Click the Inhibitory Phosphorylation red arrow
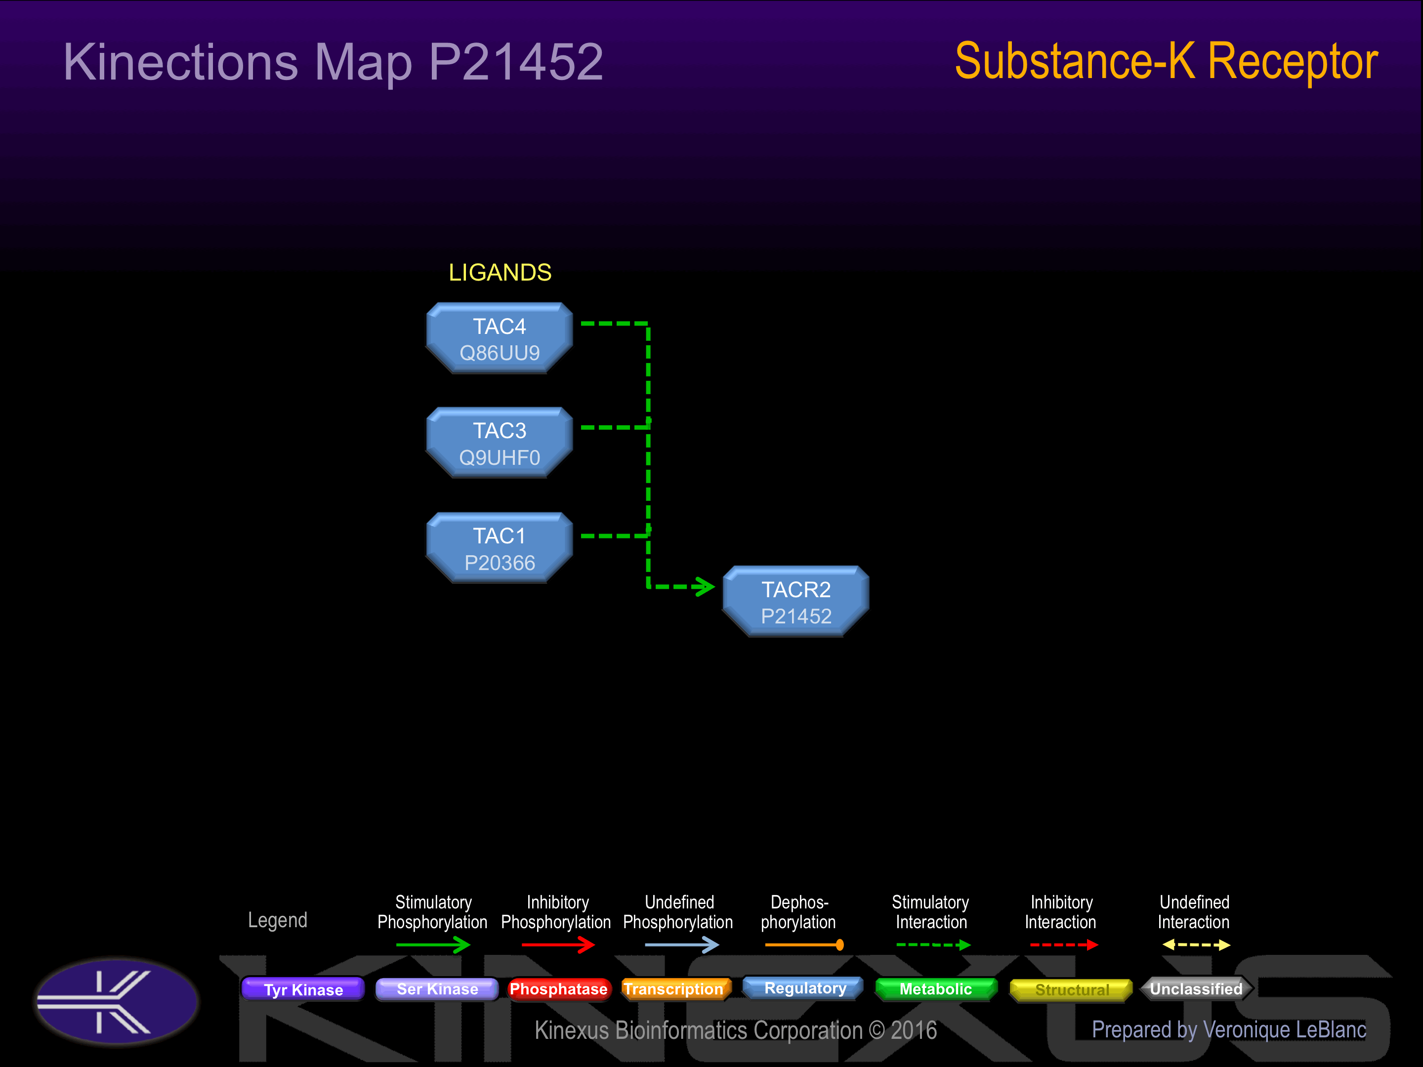Image resolution: width=1423 pixels, height=1067 pixels. pyautogui.click(x=558, y=945)
